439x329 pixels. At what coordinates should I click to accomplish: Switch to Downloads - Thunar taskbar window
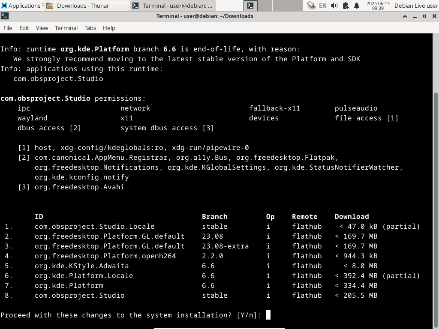point(87,6)
